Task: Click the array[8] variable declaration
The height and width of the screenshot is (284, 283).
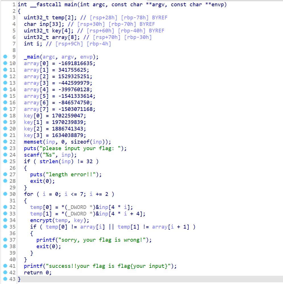Action: 52,37
